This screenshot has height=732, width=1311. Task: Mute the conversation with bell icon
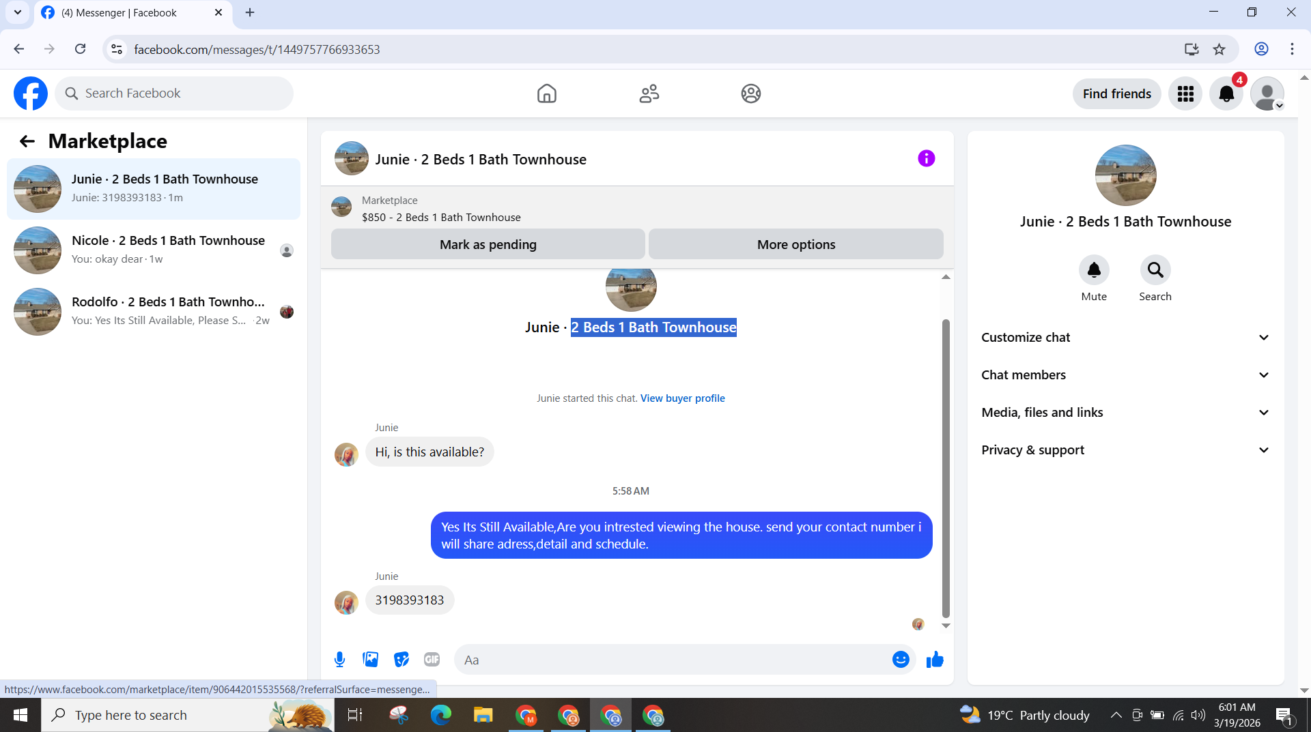[1094, 270]
